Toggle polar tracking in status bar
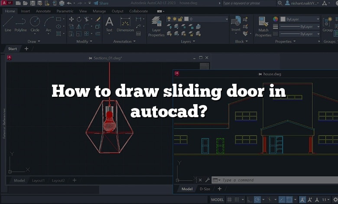 (257, 200)
